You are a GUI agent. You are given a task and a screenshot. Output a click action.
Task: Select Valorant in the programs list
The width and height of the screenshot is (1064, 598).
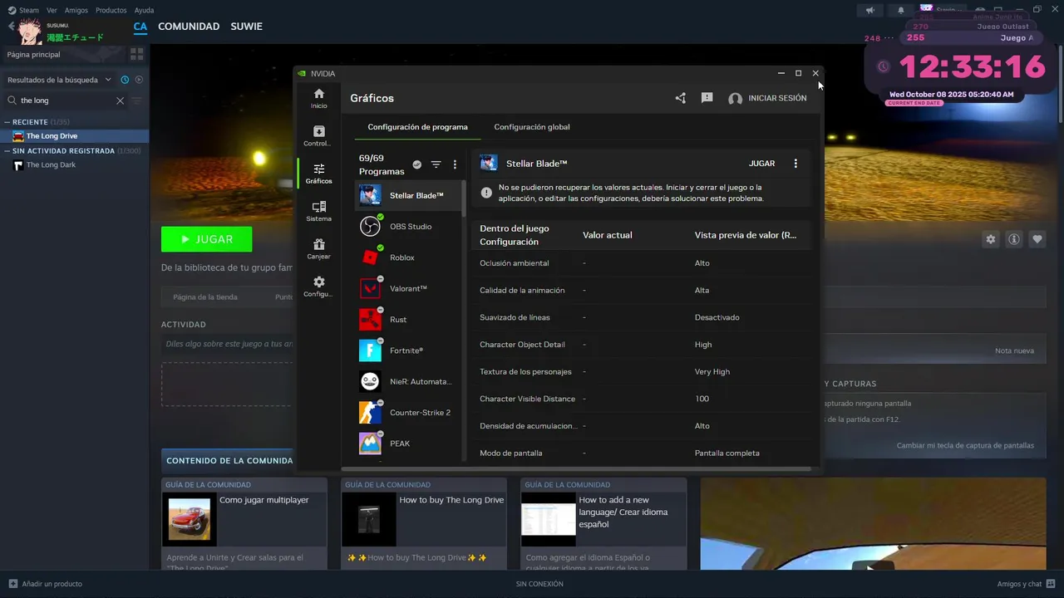(407, 288)
